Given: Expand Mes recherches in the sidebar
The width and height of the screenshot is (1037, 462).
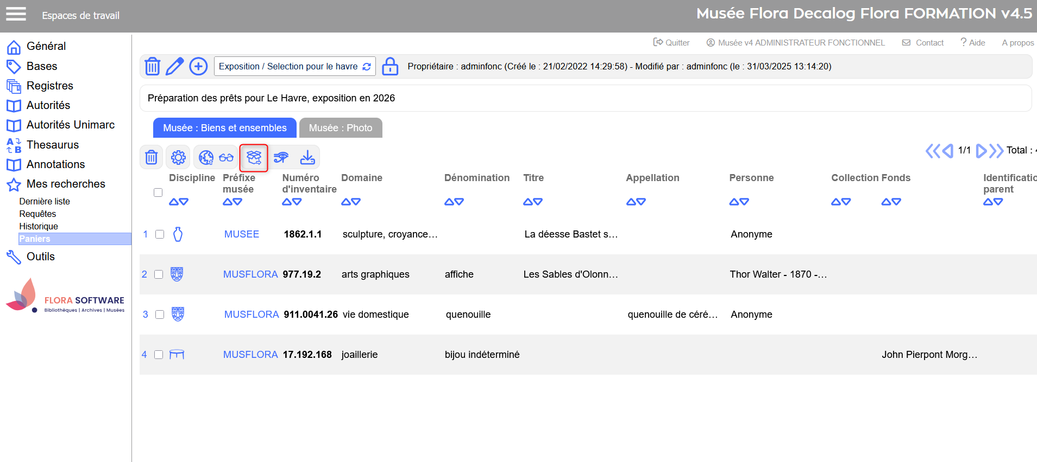Looking at the screenshot, I should pyautogui.click(x=66, y=184).
